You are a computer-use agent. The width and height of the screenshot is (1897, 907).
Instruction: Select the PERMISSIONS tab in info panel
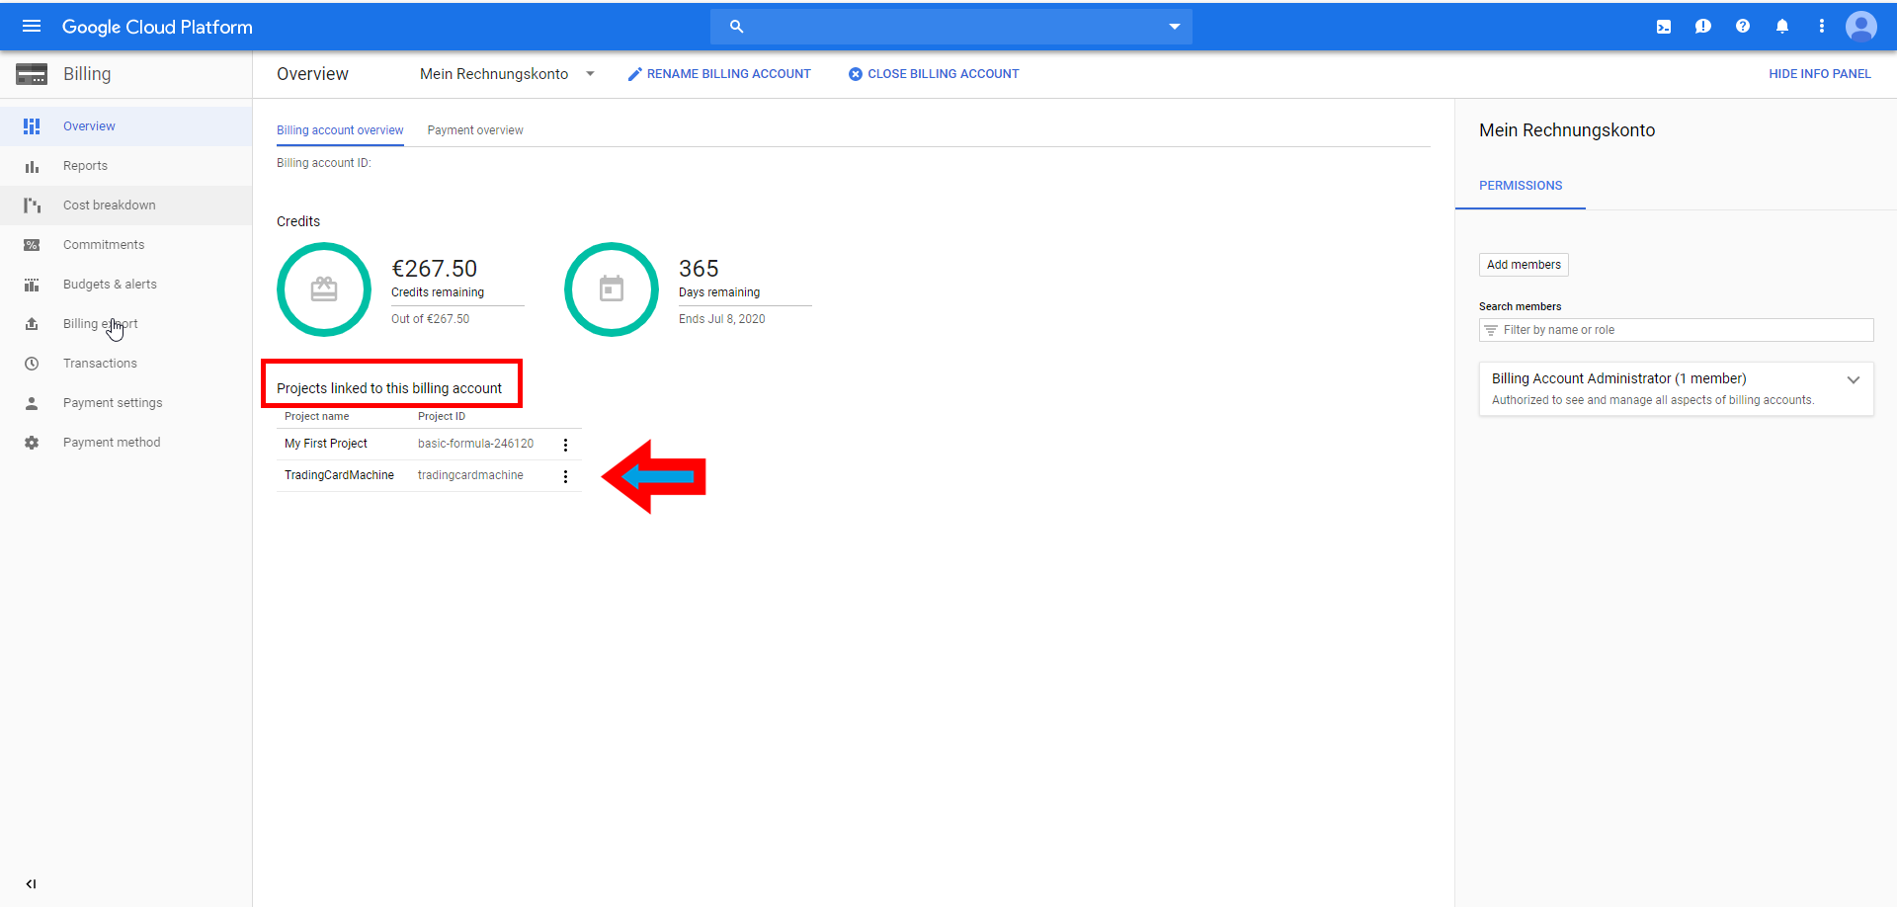click(1521, 186)
